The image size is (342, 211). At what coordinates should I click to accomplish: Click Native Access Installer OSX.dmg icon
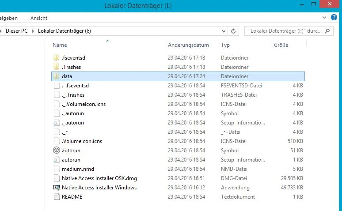coord(57,178)
